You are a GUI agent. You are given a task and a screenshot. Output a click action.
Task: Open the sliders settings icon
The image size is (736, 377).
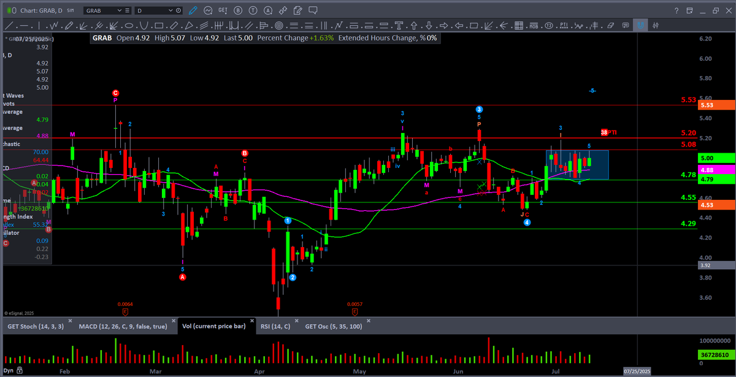656,25
